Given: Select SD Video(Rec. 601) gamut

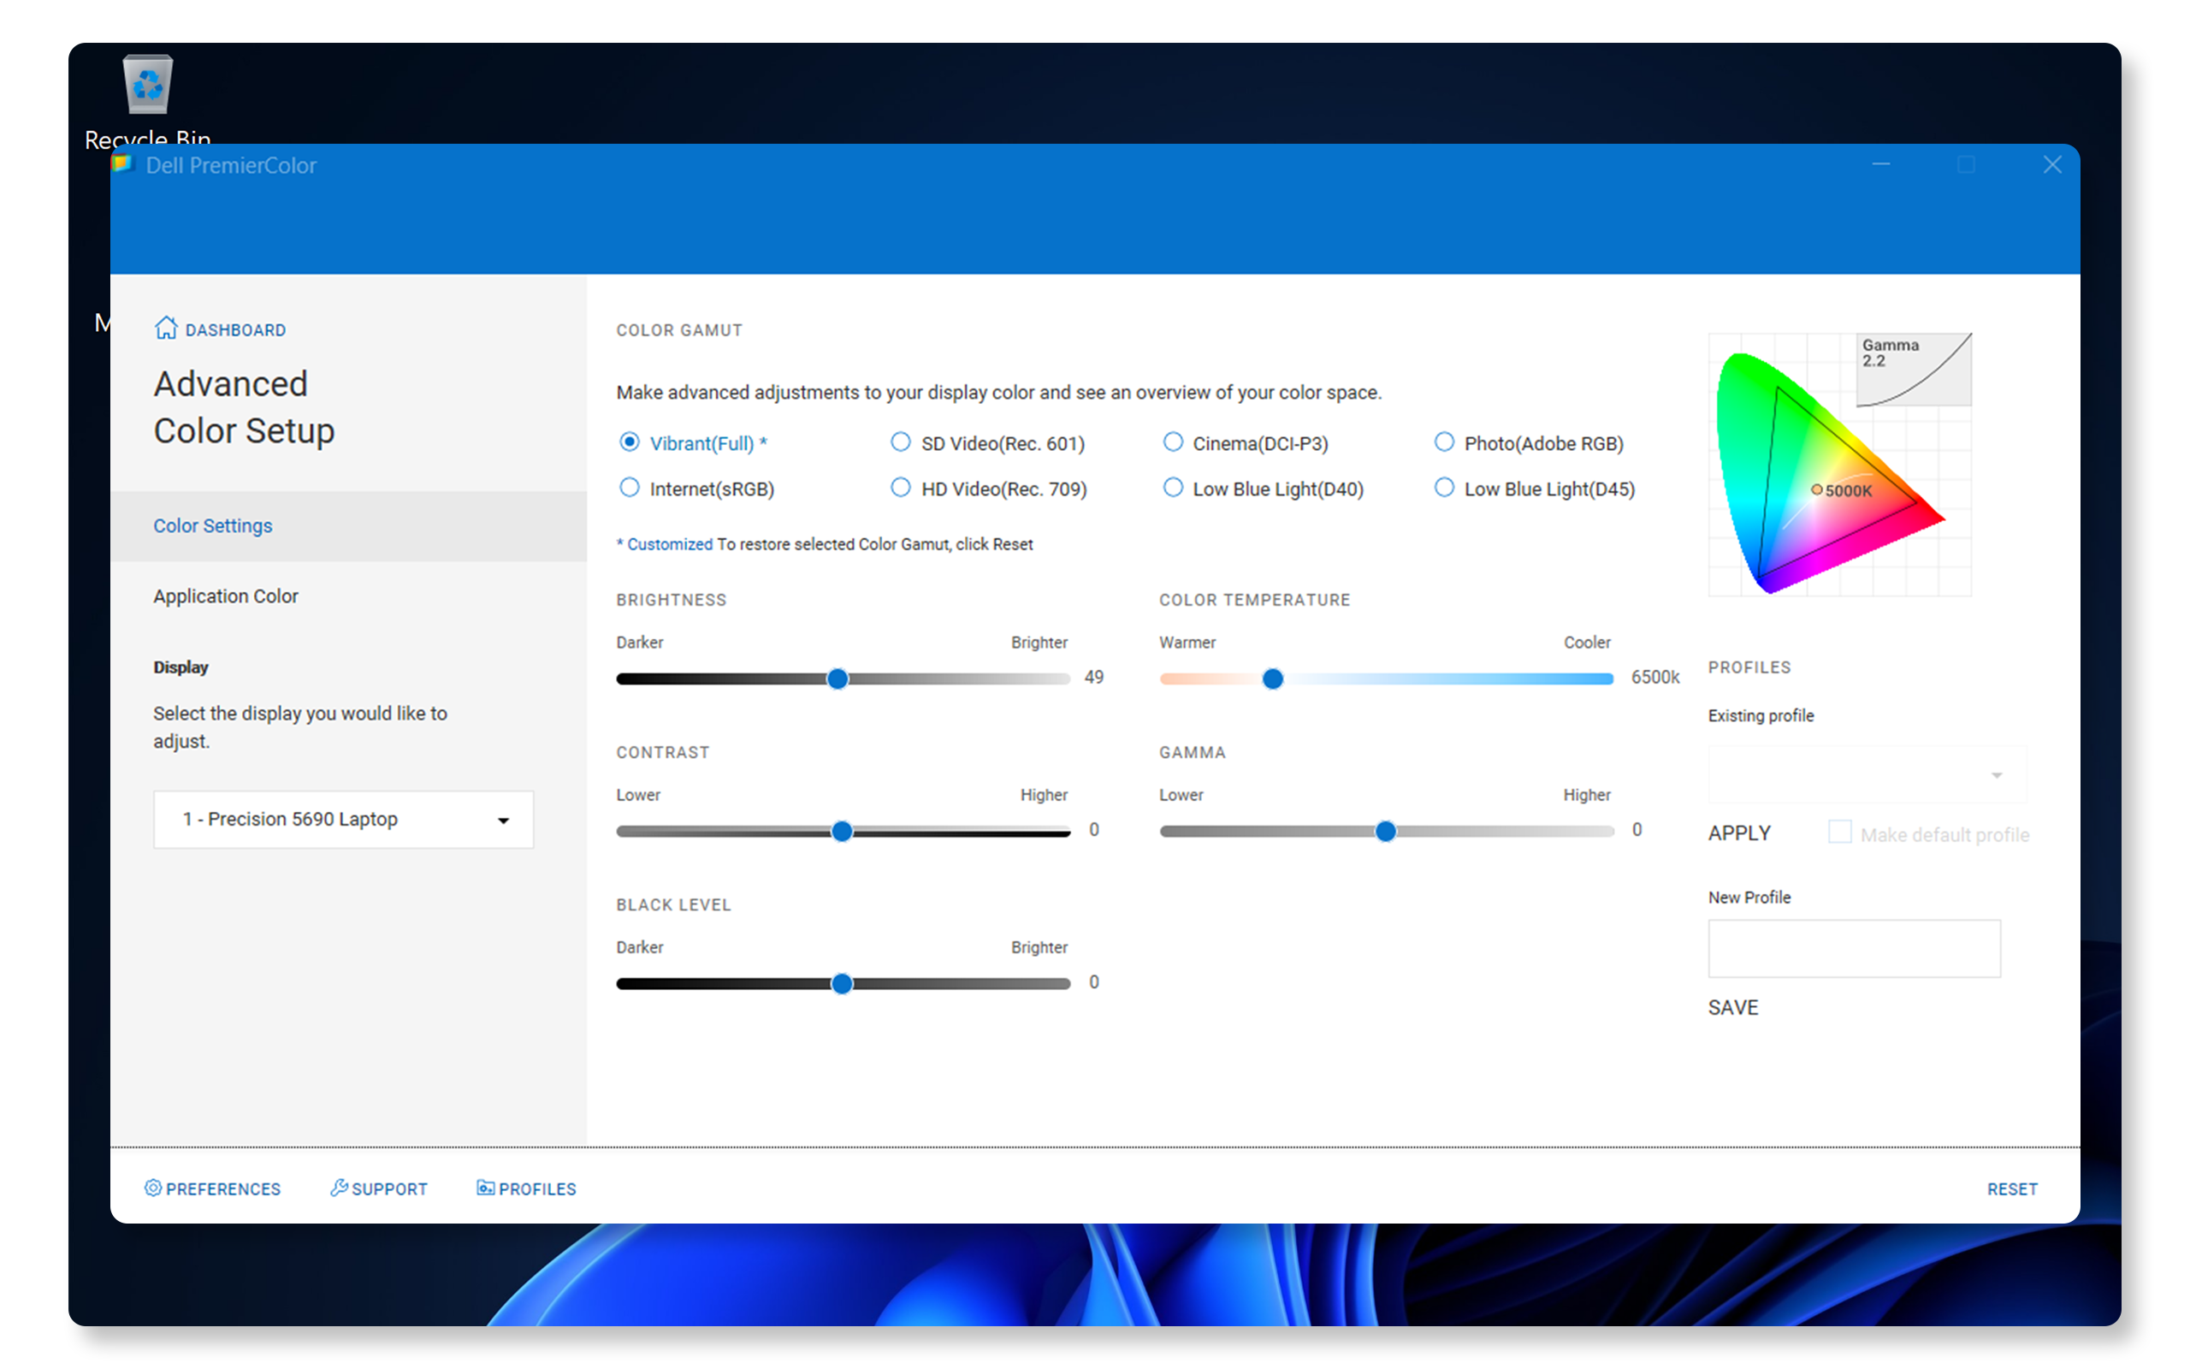Looking at the screenshot, I should pyautogui.click(x=901, y=442).
